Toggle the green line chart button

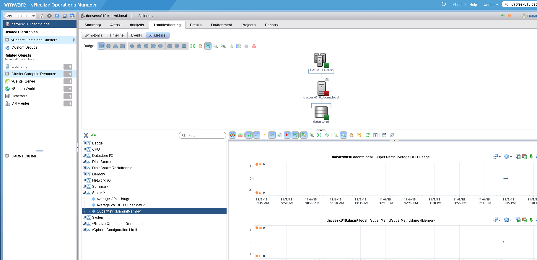point(257,135)
